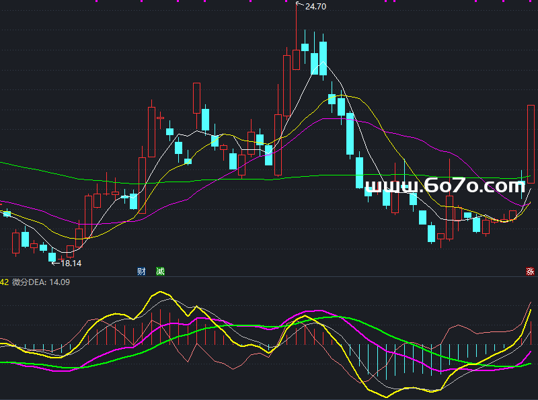Click the 24.70 highest price label
This screenshot has height=400, width=538.
coord(315,7)
